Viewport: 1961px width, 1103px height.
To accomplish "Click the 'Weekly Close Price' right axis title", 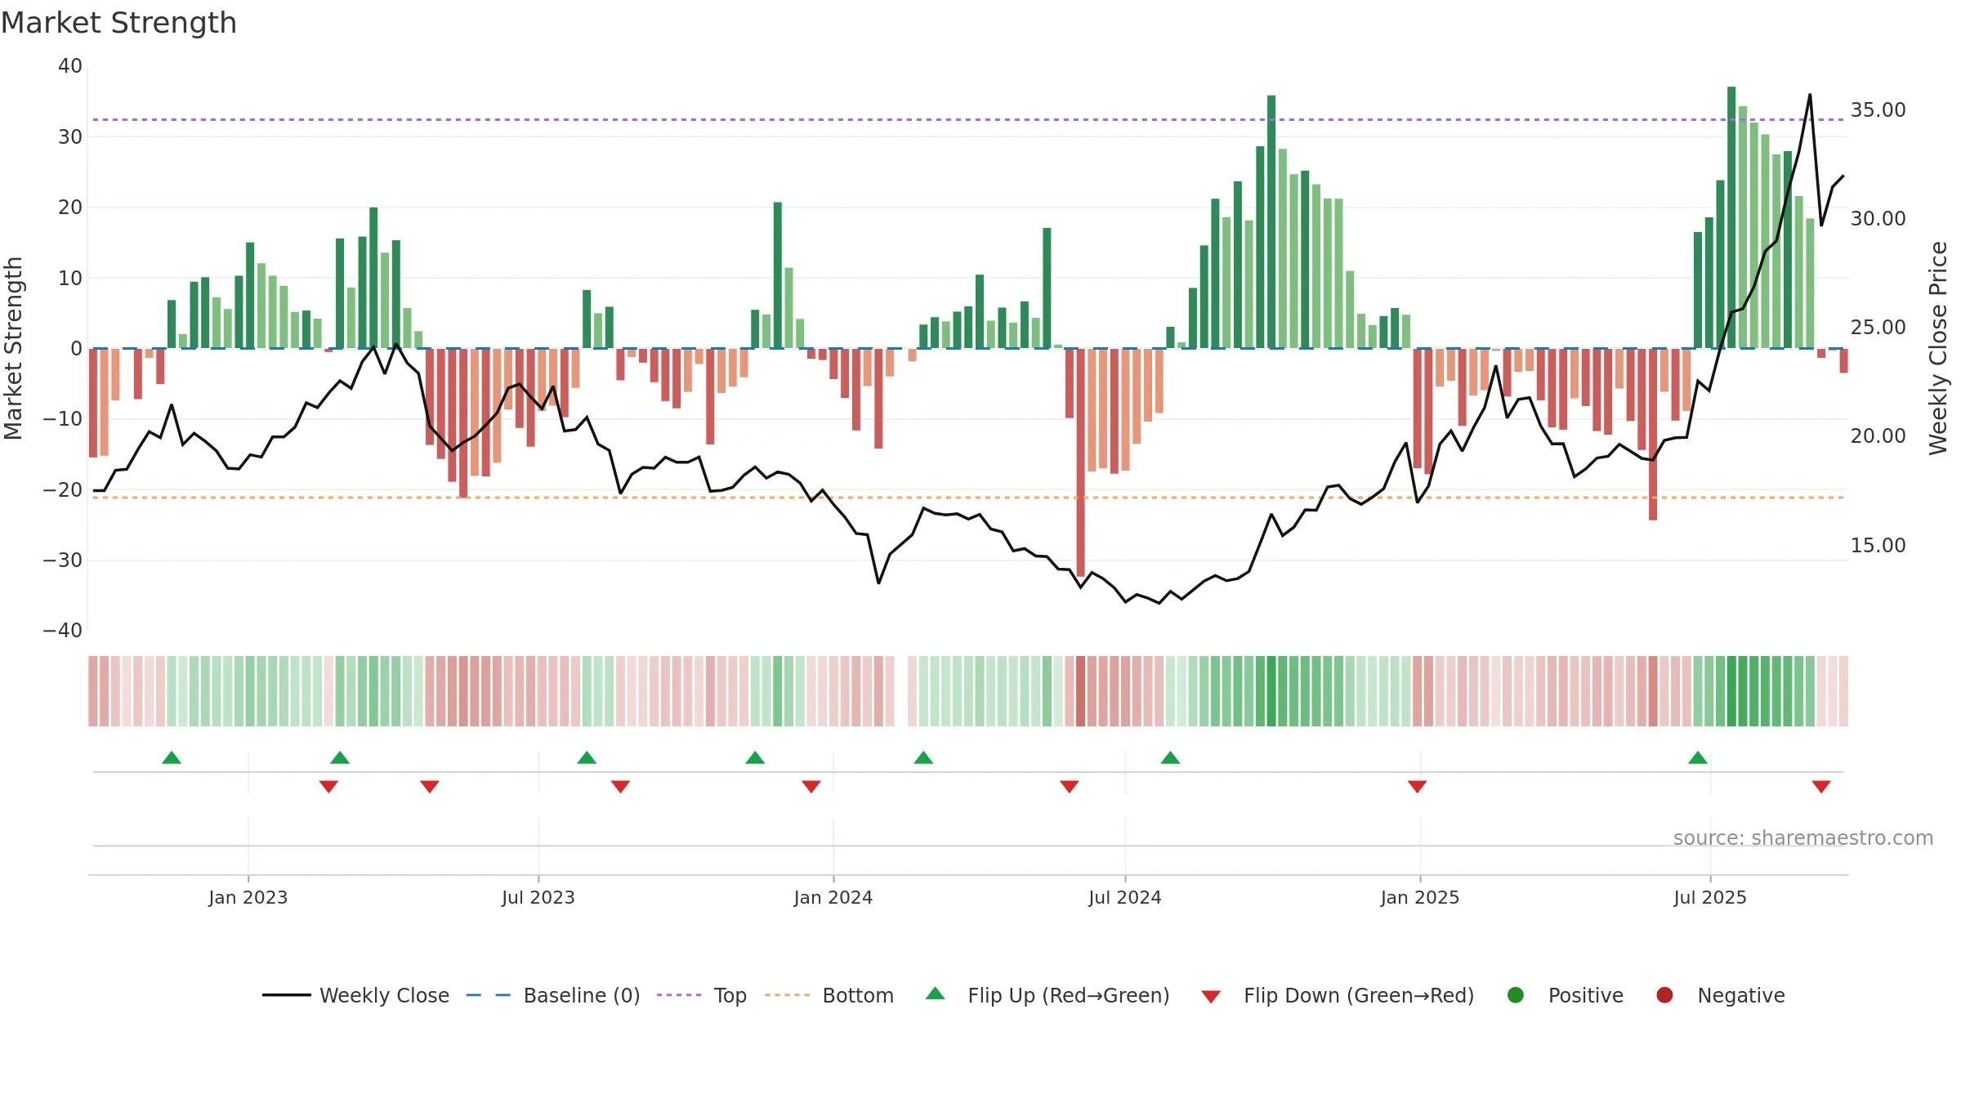I will coord(1938,348).
